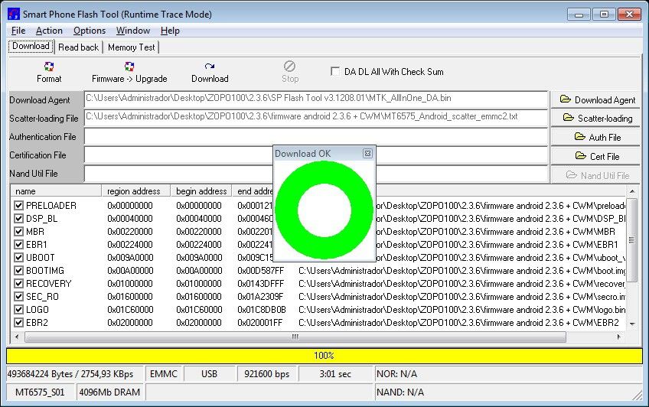Image resolution: width=649 pixels, height=407 pixels.
Task: Click the partition list scroll-down arrow
Action: pyautogui.click(x=632, y=324)
